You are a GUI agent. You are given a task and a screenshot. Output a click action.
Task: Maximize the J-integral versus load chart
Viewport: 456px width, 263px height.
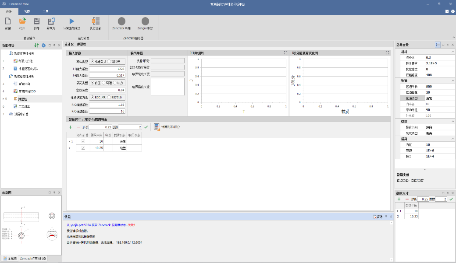click(387, 53)
